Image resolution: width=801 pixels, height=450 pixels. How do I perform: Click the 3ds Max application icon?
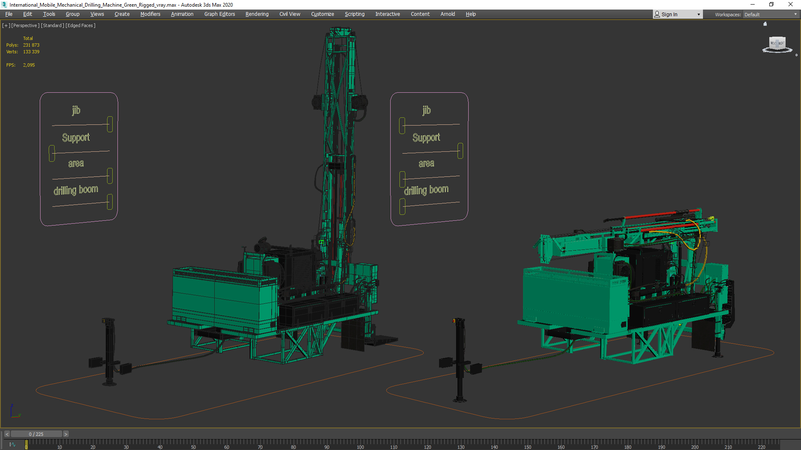tap(4, 5)
